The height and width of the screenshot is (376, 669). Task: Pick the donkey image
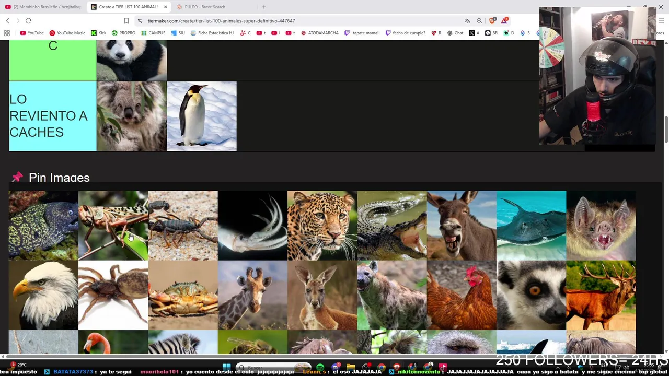click(x=462, y=226)
